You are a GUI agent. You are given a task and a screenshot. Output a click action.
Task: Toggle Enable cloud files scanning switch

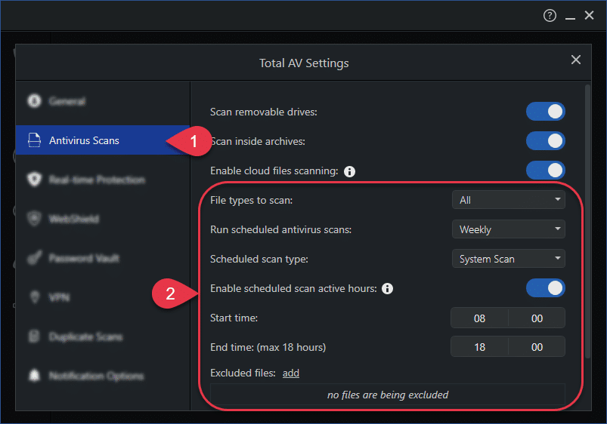click(546, 171)
